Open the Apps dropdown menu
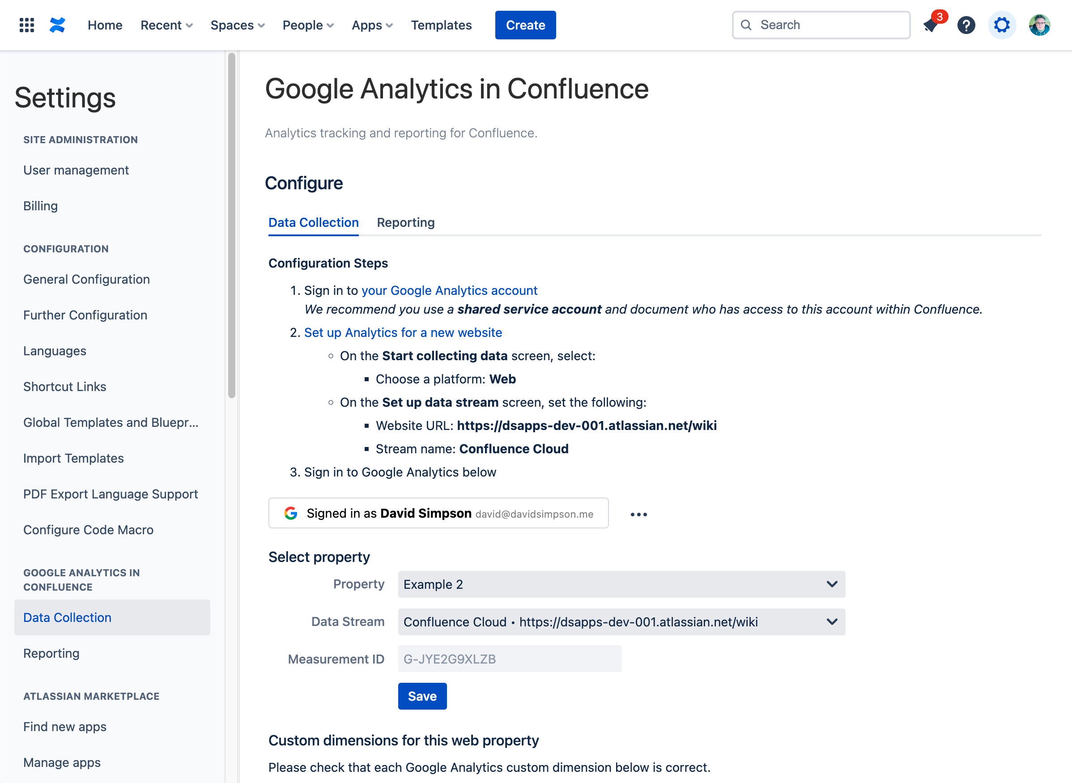 click(372, 25)
